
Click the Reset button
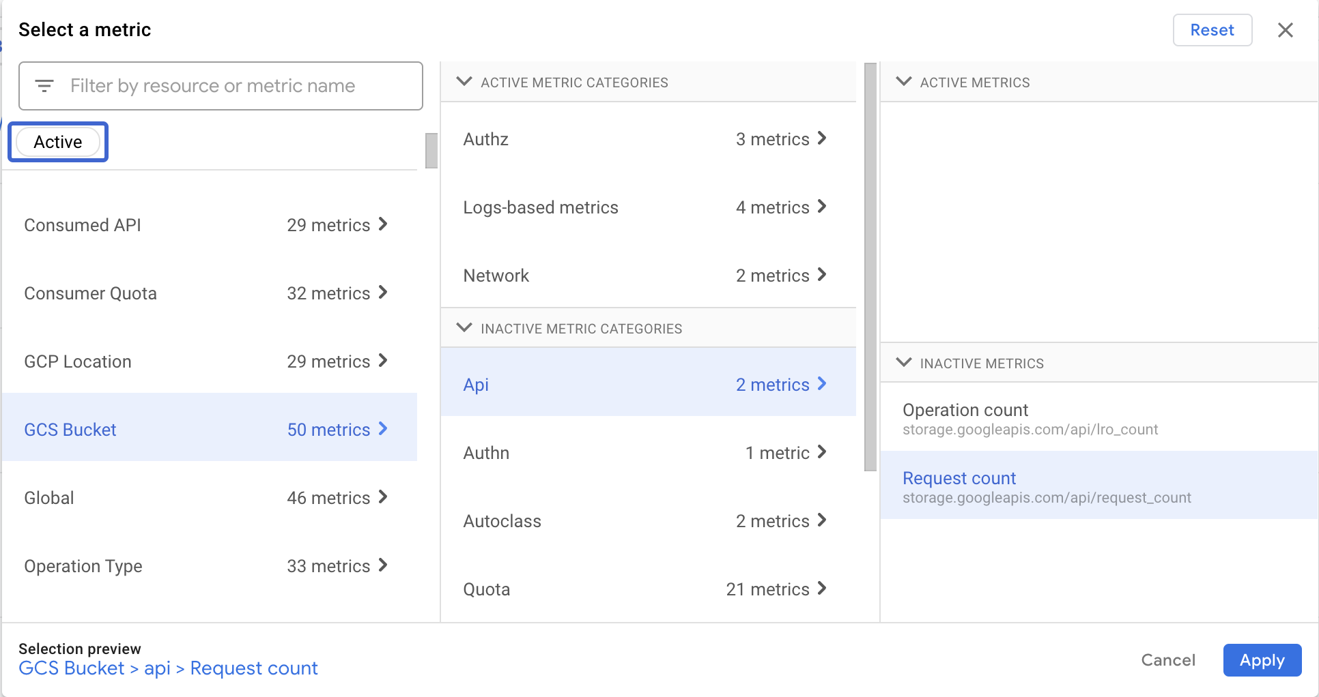click(x=1212, y=30)
